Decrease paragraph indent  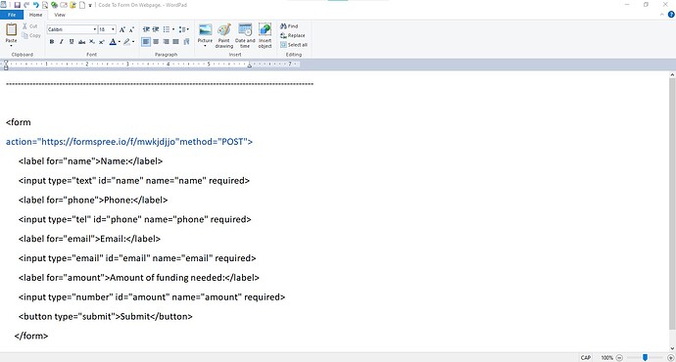146,29
